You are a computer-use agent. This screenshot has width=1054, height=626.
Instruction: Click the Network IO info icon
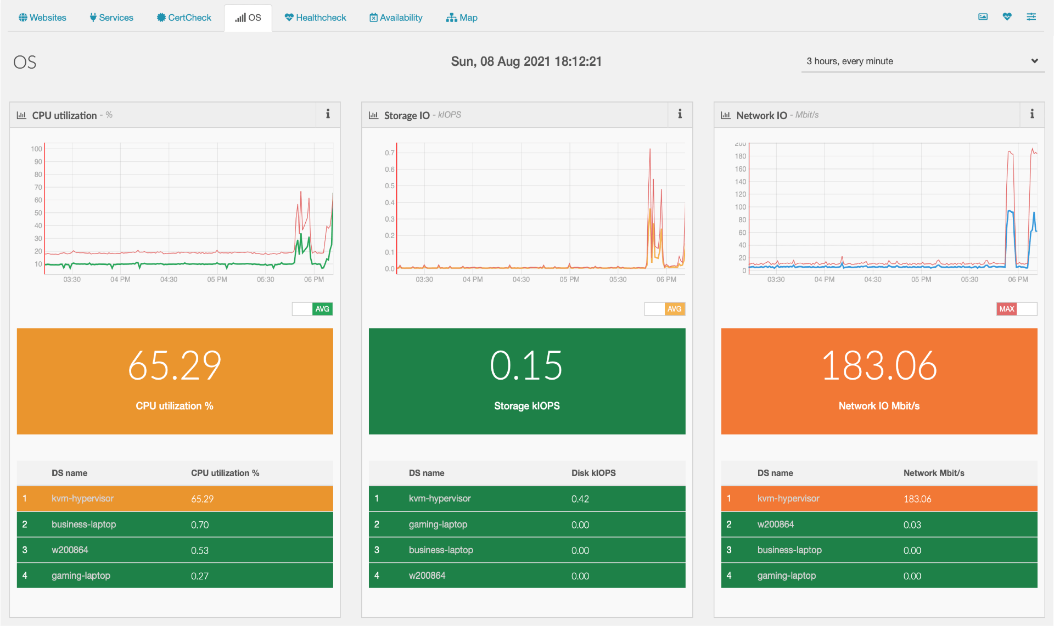coord(1032,114)
